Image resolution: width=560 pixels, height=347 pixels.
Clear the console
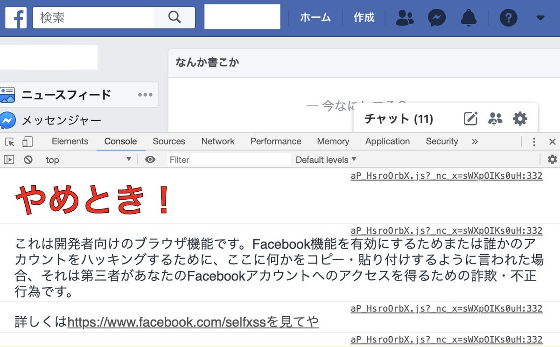(x=28, y=160)
